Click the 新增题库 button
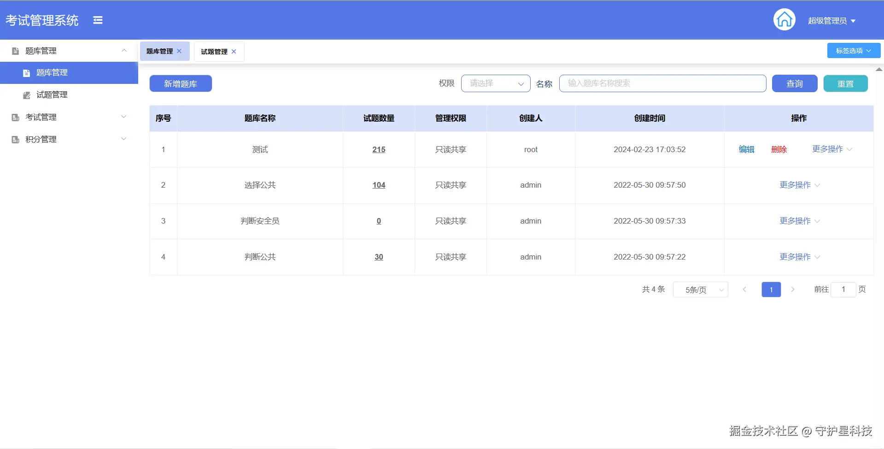The image size is (884, 449). pos(181,83)
